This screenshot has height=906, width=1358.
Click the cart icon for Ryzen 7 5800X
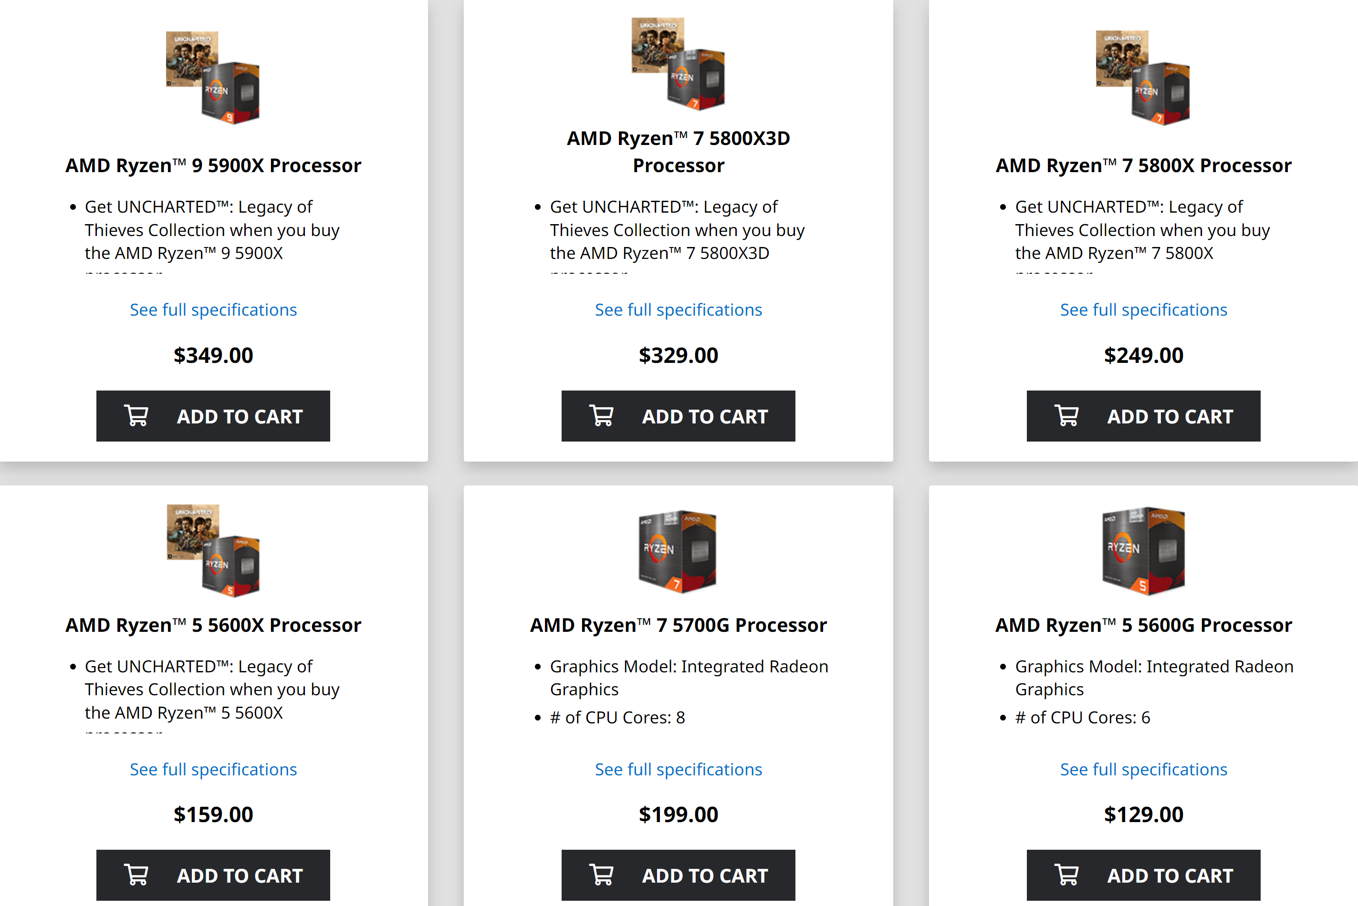[x=1066, y=416]
